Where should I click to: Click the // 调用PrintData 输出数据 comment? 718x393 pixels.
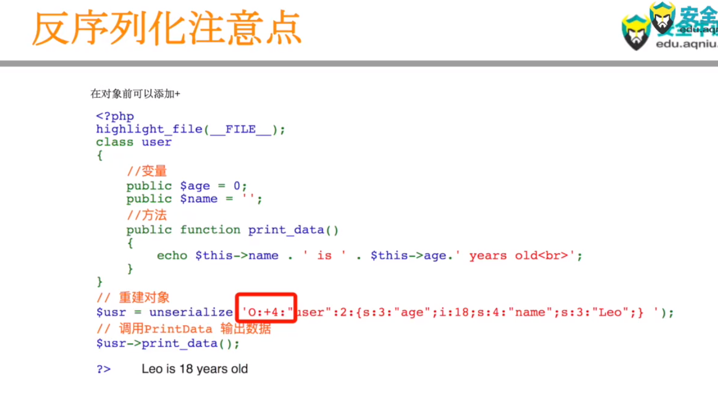(184, 328)
